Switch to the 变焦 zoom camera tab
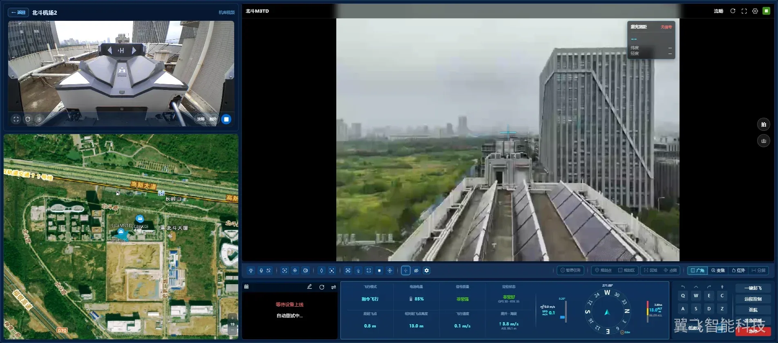 point(718,270)
